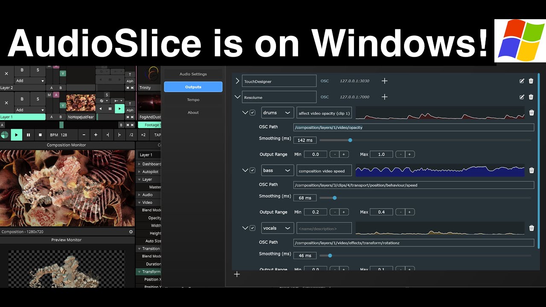Add a mapping to the TouchDesigner output
The height and width of the screenshot is (307, 546).
tap(384, 81)
